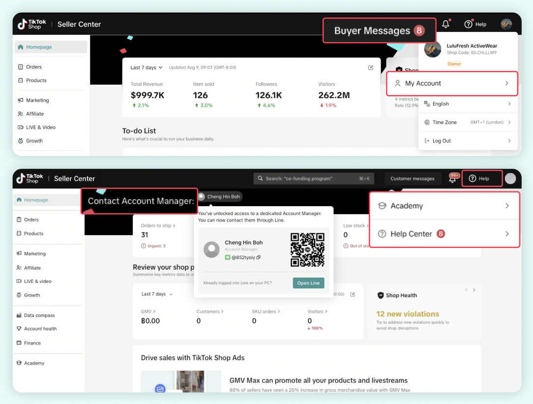Click the GMV Max ad thumbnail image
533x404 pixels.
click(181, 381)
